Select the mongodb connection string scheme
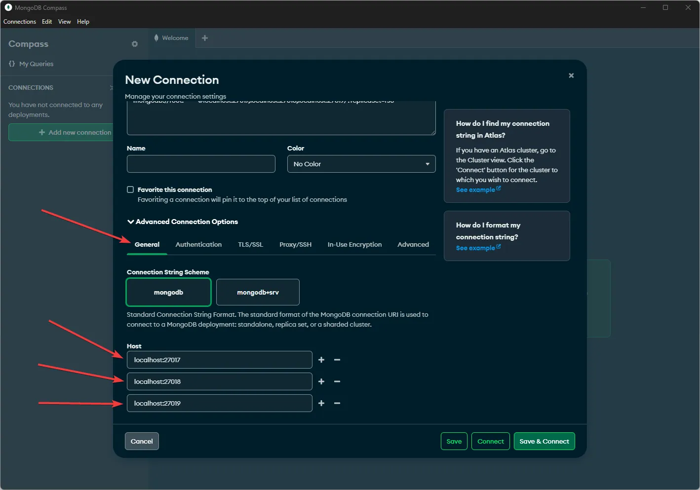The height and width of the screenshot is (490, 700). [x=168, y=292]
